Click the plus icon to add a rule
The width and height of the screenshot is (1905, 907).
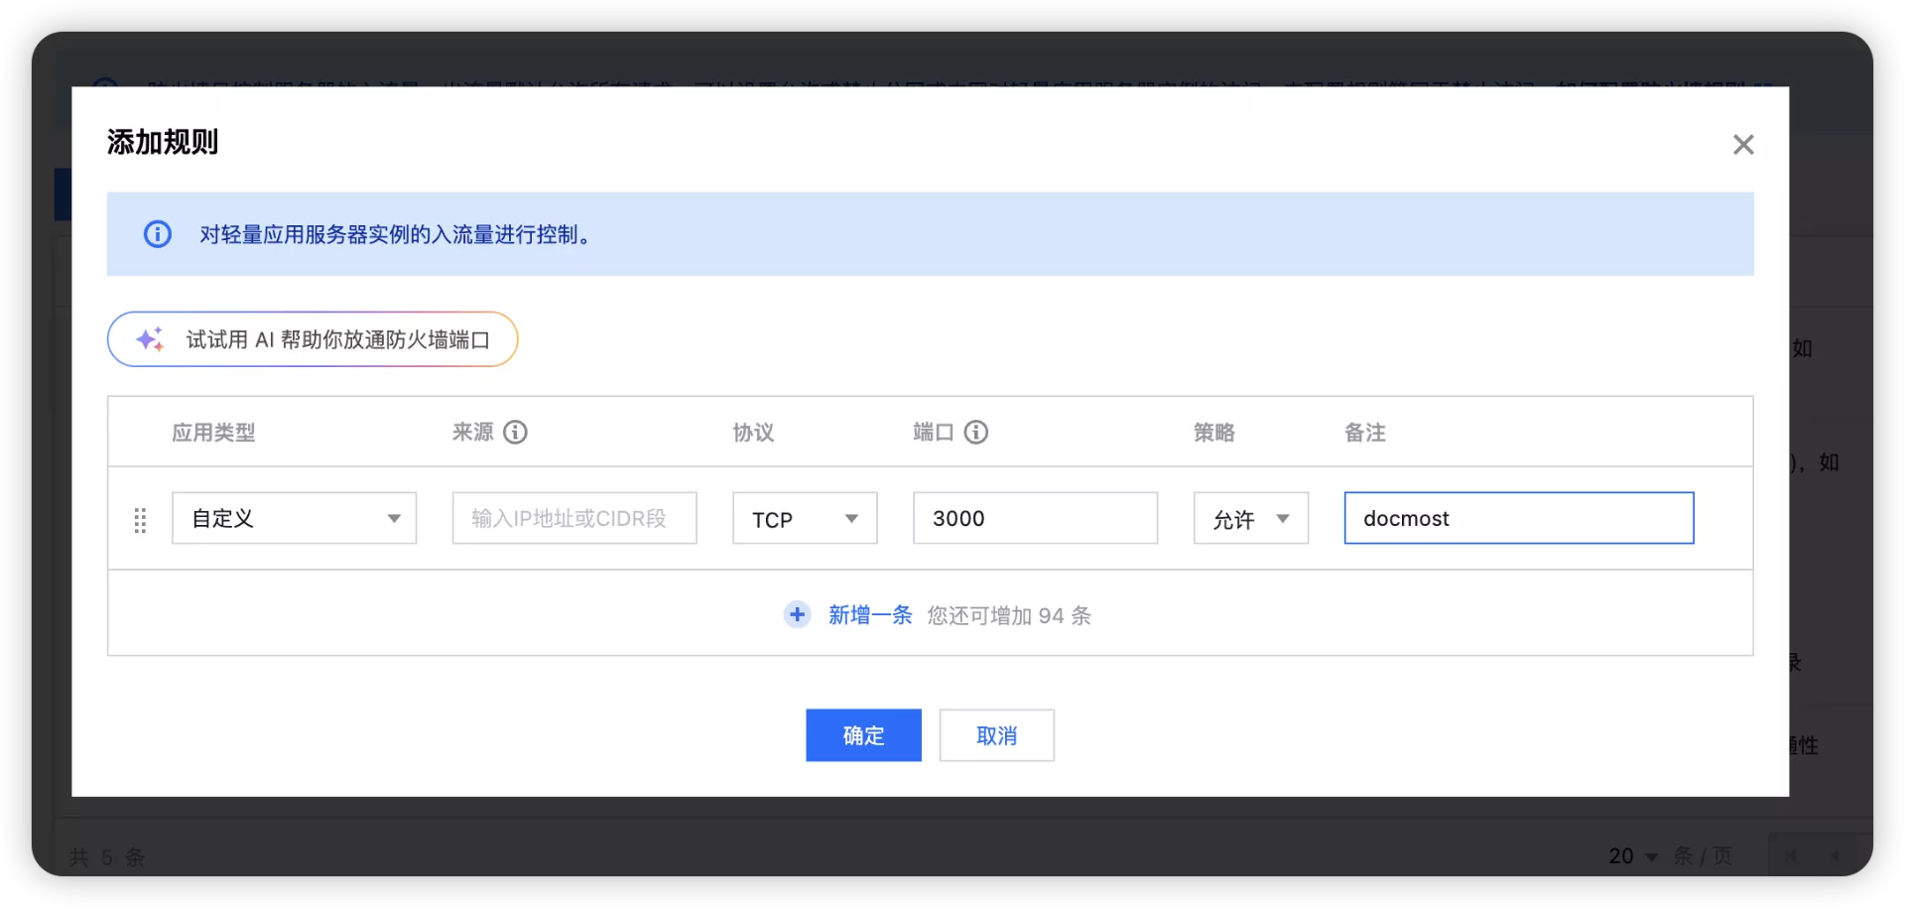(x=797, y=615)
